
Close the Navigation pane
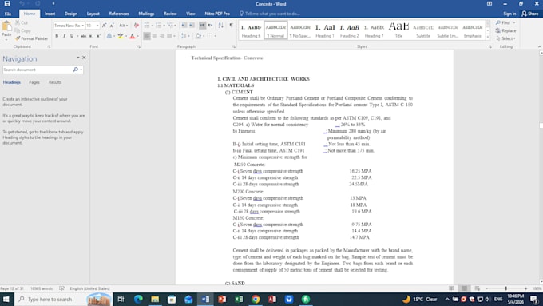click(84, 58)
